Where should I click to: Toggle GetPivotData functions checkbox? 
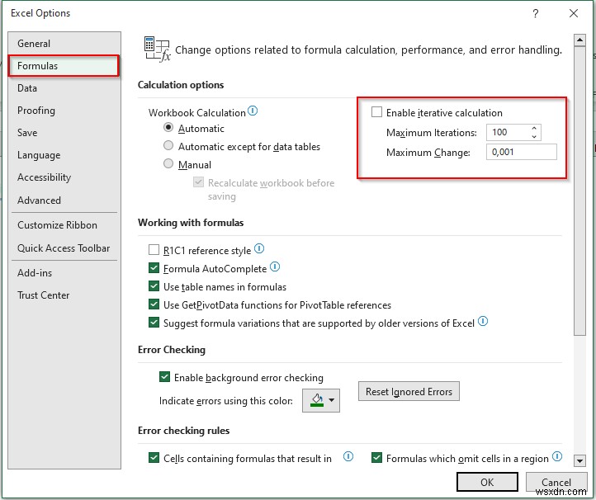[154, 304]
